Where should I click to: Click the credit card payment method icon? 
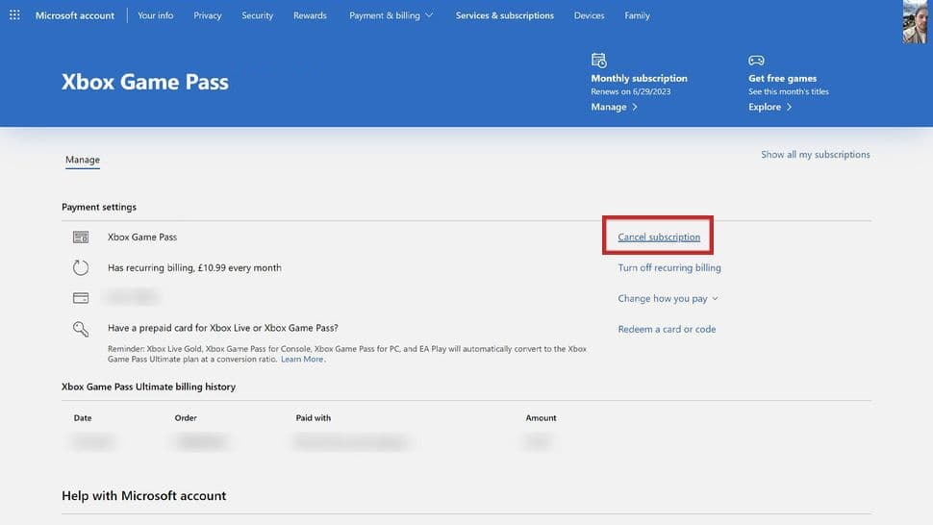pyautogui.click(x=81, y=298)
